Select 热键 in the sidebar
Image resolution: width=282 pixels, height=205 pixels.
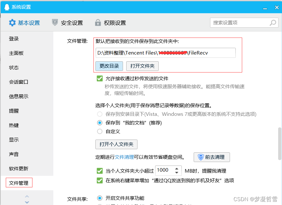pyautogui.click(x=14, y=125)
